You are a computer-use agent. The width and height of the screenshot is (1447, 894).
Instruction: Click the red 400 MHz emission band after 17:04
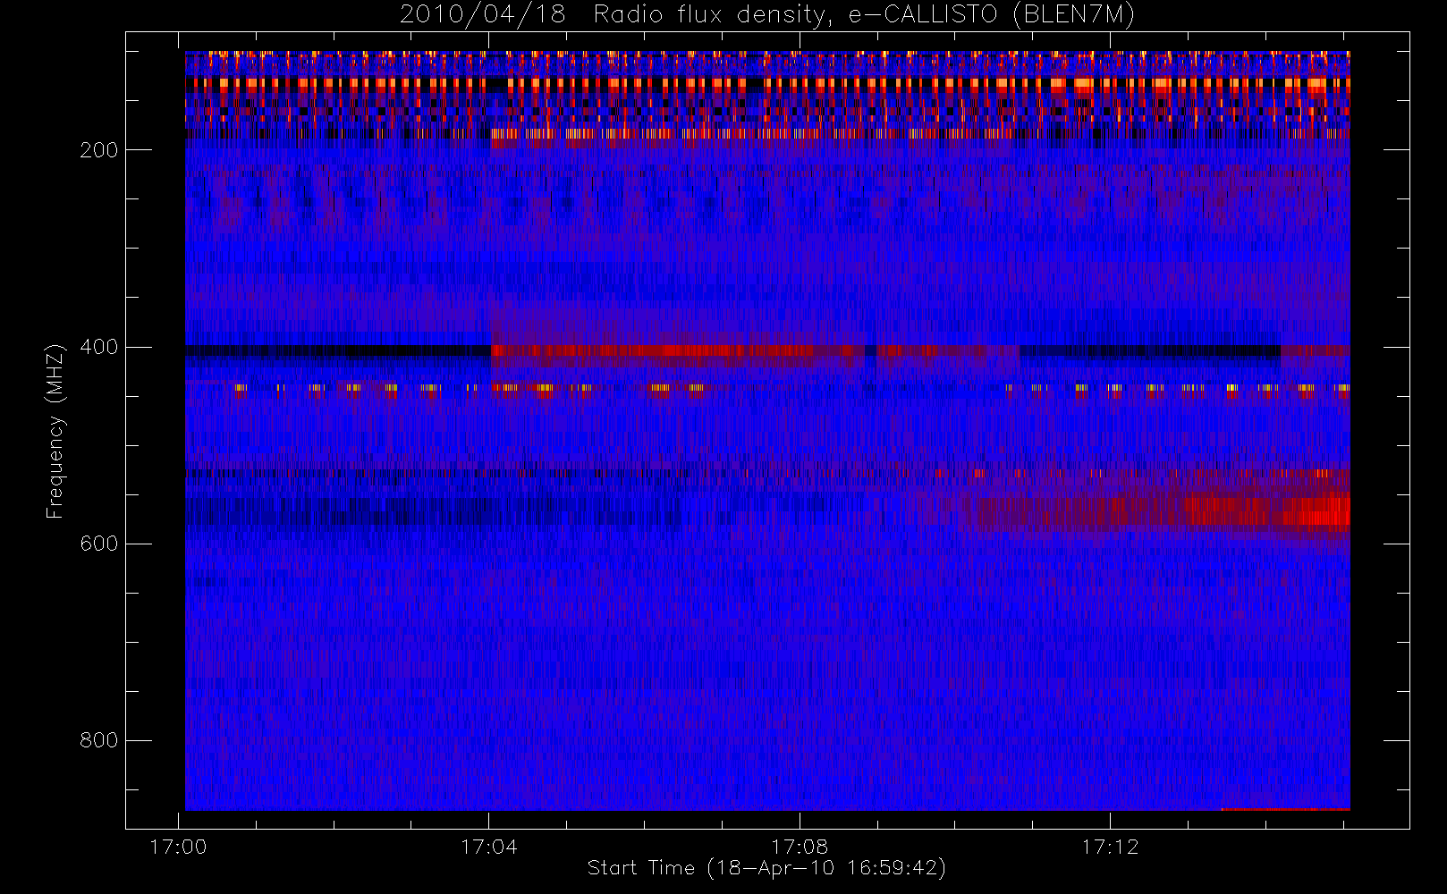(x=678, y=350)
